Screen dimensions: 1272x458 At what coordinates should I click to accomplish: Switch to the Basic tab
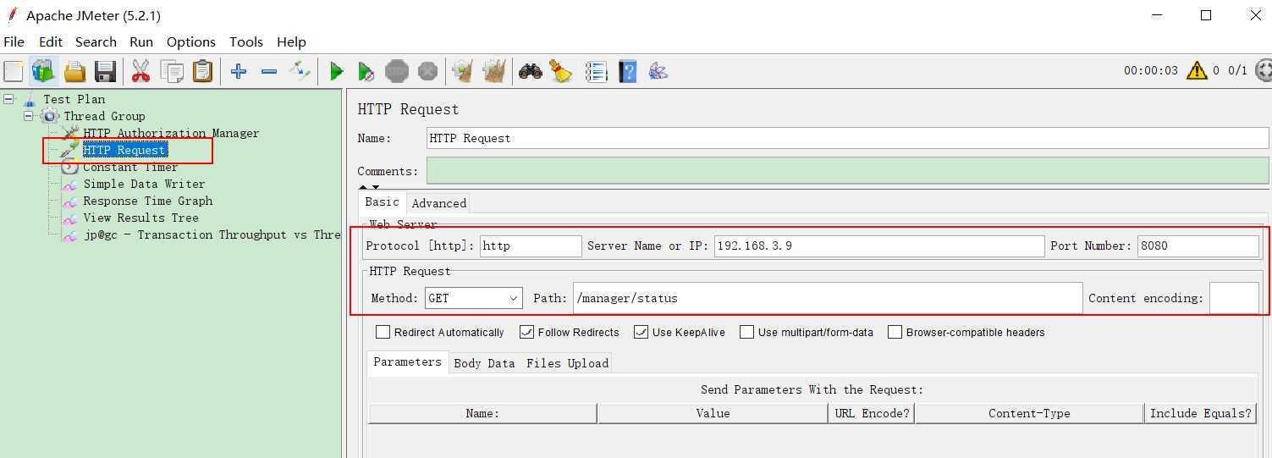tap(382, 201)
